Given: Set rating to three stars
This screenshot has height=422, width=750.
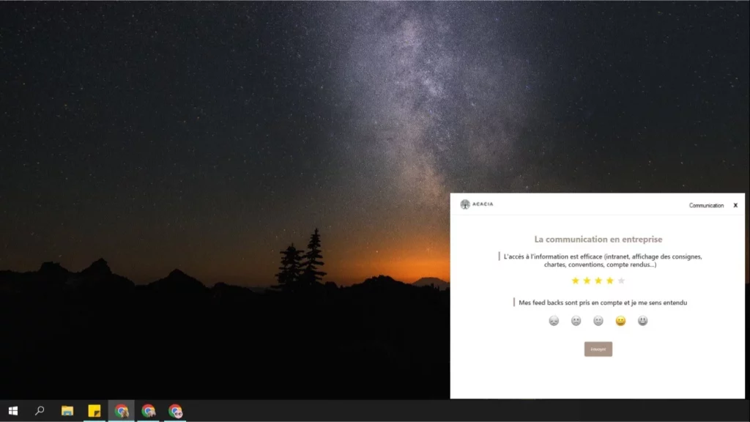Looking at the screenshot, I should tap(598, 281).
